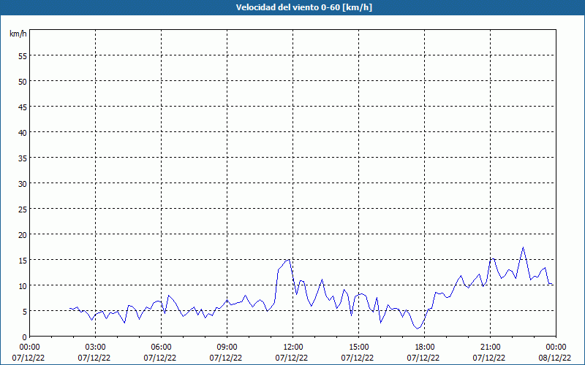The width and height of the screenshot is (585, 365).
Task: Click the 12:00 07/12/22 time label
Action: (292, 353)
